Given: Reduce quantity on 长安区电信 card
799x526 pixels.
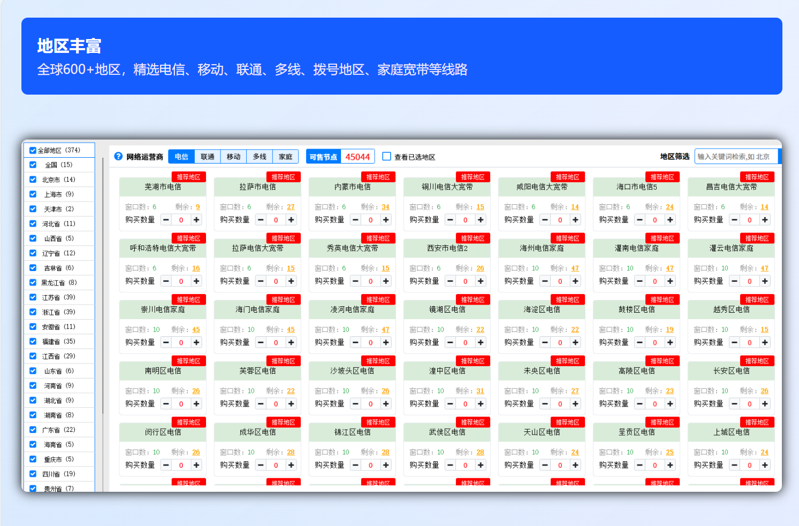Looking at the screenshot, I should tap(734, 404).
